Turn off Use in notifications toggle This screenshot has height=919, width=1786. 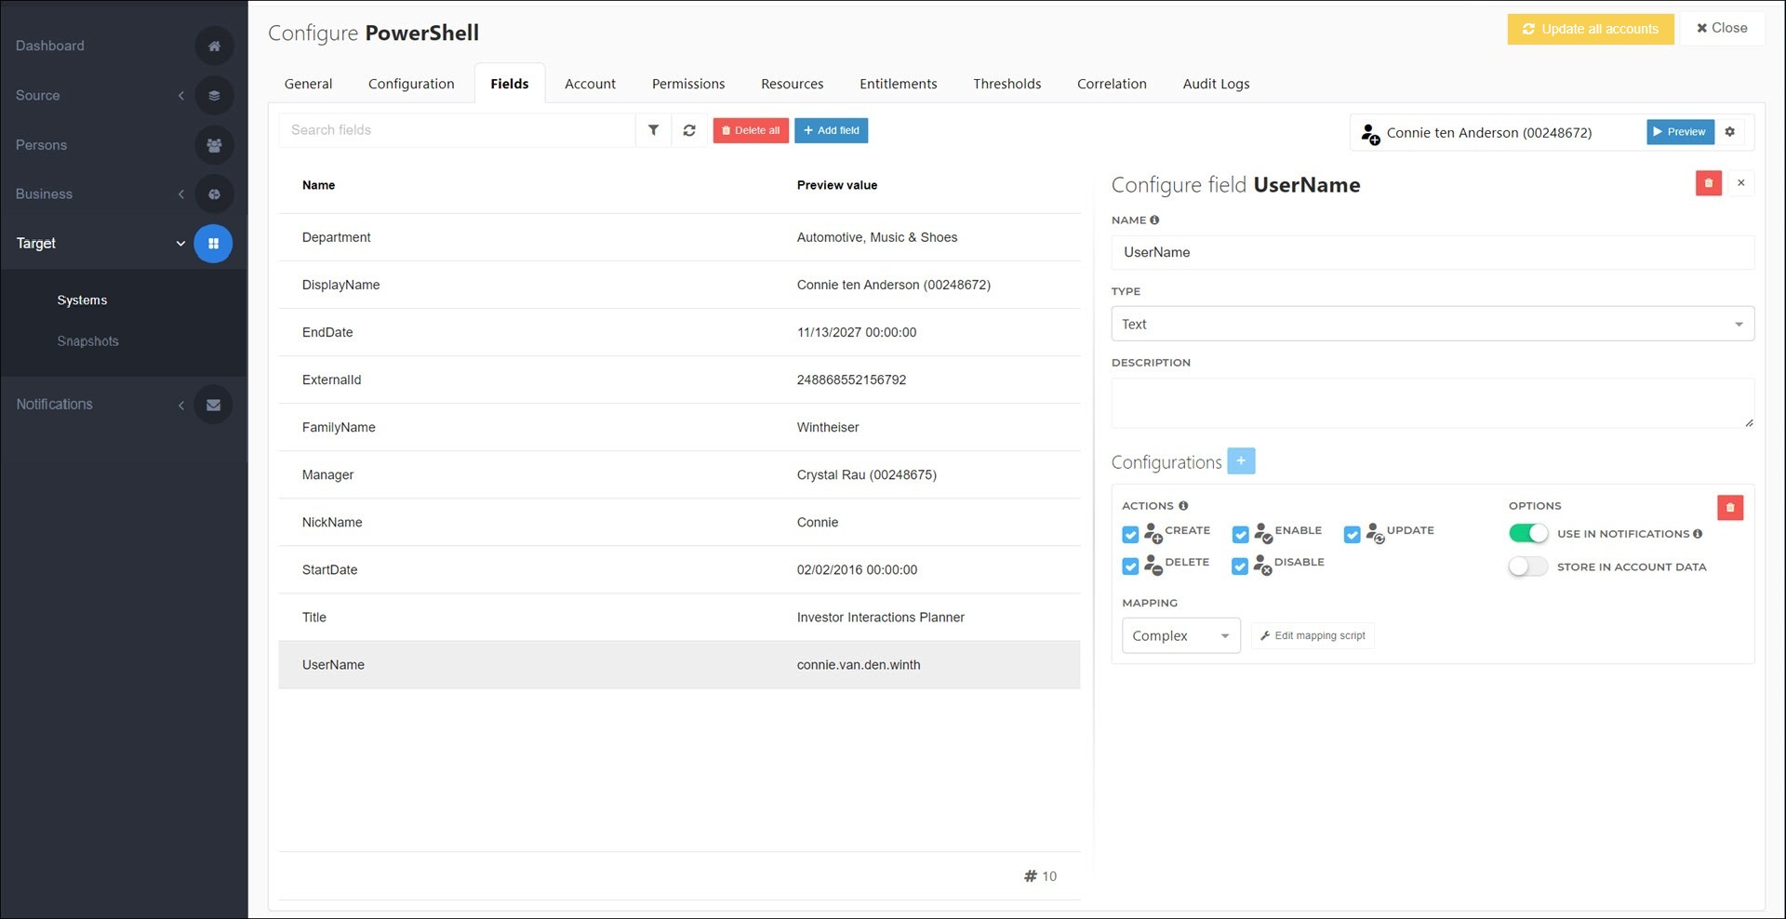[1528, 534]
